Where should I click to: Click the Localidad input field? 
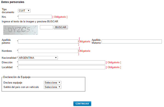point(61,67)
